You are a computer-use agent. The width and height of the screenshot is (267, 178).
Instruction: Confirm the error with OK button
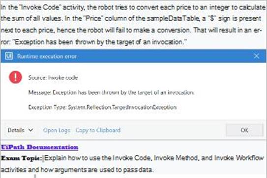(244, 130)
